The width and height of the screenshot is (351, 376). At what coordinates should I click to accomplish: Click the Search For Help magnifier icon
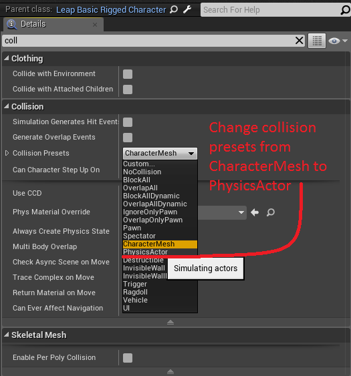point(345,10)
